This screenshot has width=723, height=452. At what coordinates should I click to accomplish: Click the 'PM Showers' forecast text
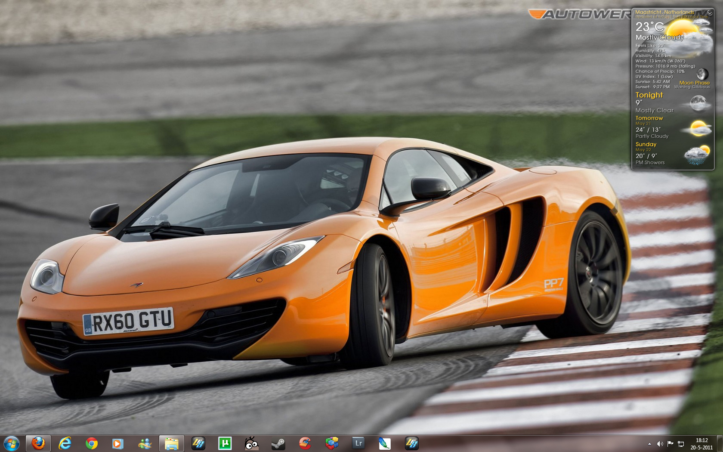650,162
